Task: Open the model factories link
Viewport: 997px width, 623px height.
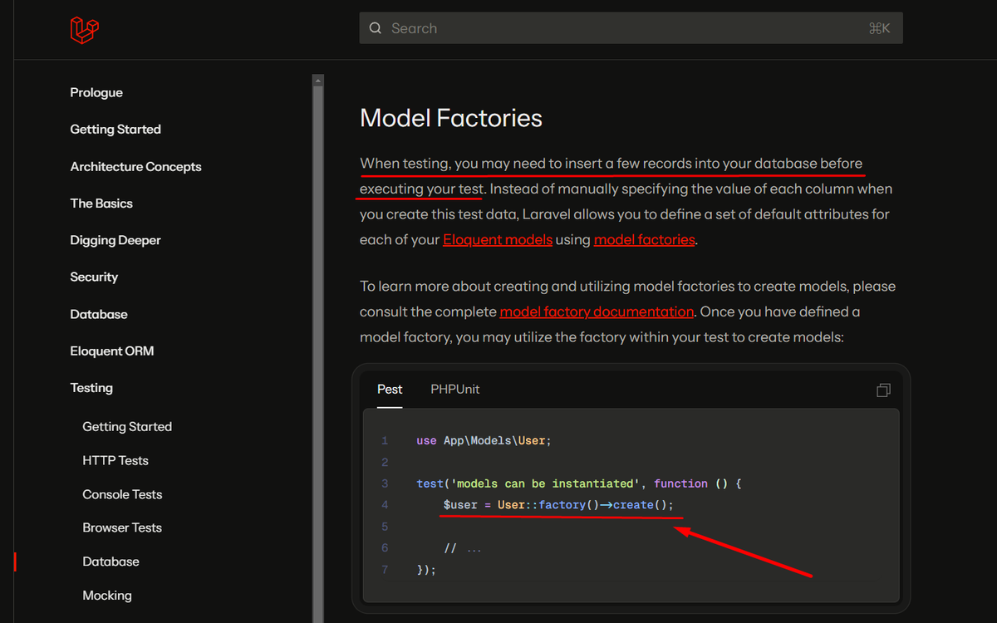Action: pos(644,240)
